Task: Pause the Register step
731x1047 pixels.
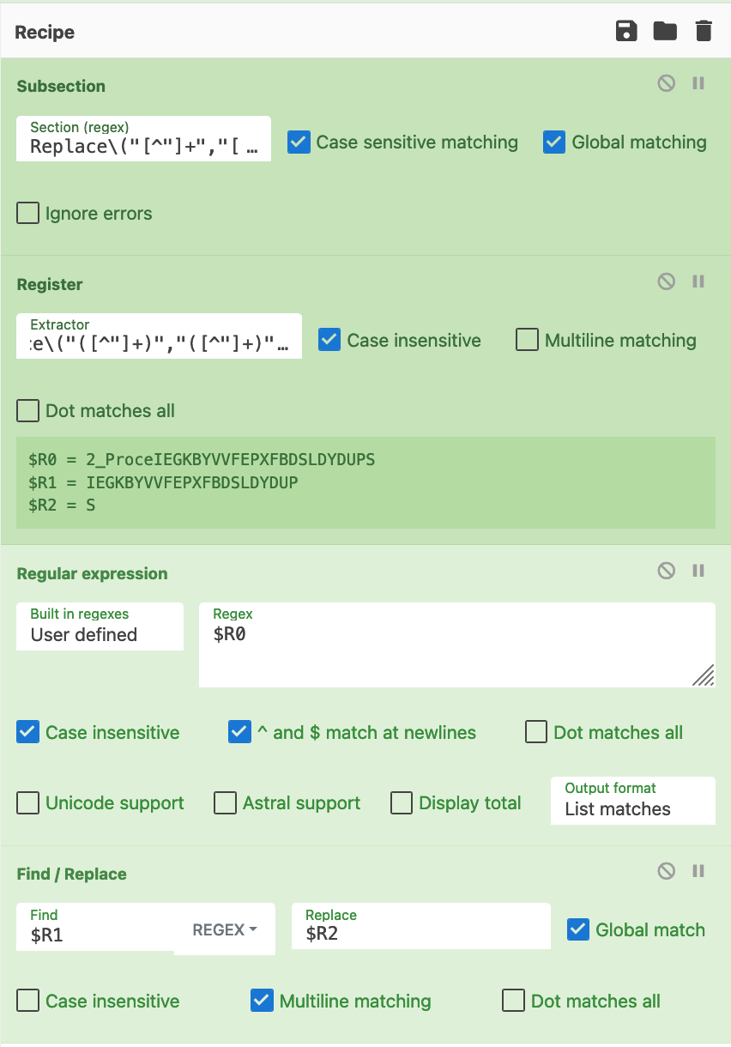Action: pos(698,281)
